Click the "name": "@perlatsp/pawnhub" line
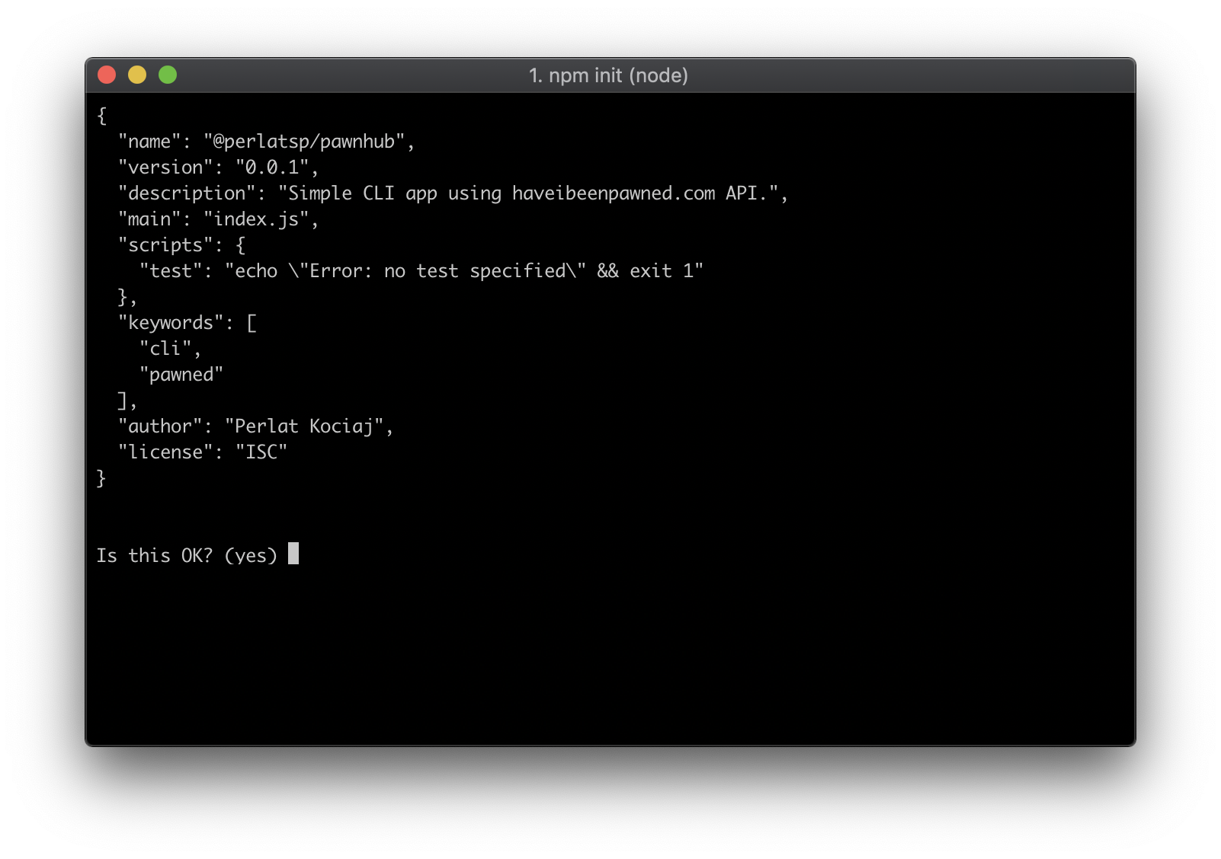Screen dimensions: 1221x859 [266, 142]
